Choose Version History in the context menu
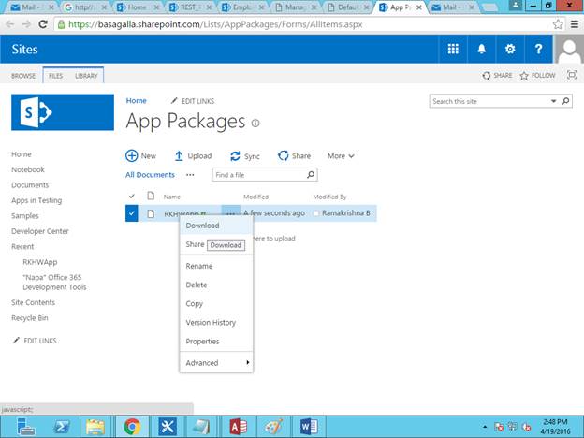Image resolution: width=584 pixels, height=438 pixels. pos(216,323)
